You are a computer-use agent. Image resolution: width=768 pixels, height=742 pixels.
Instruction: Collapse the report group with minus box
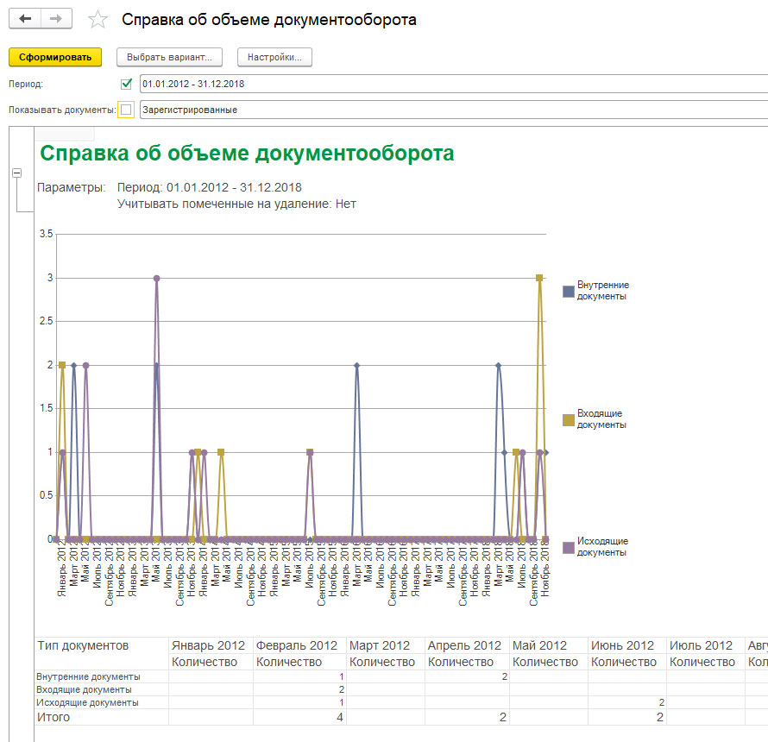(x=16, y=173)
